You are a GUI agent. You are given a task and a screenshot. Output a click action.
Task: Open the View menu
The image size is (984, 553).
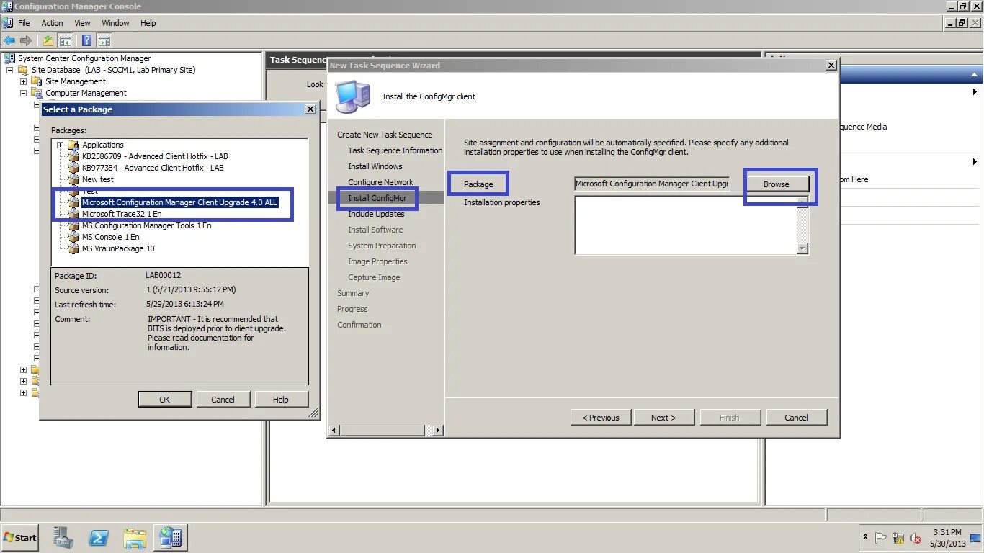(x=82, y=23)
